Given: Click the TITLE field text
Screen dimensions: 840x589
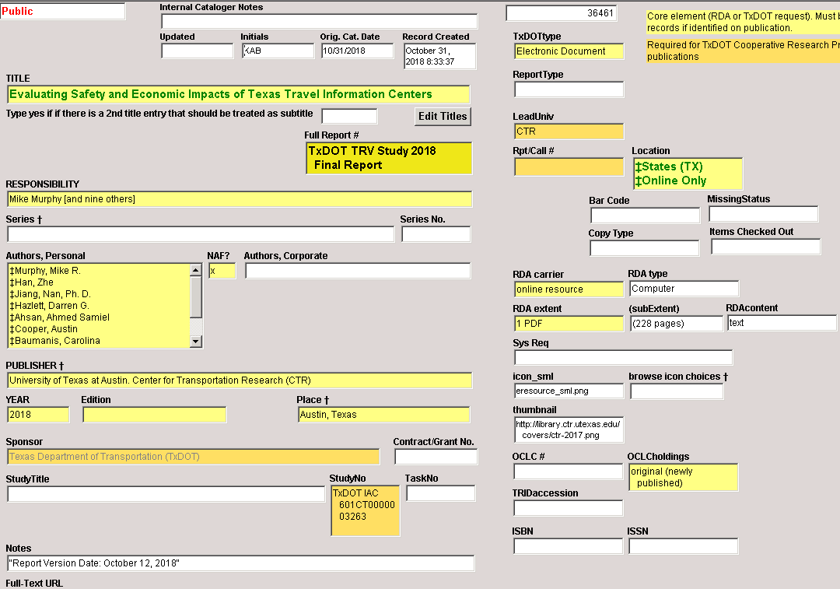Looking at the screenshot, I should (239, 94).
